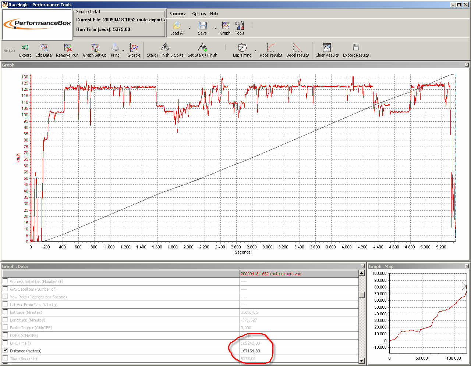Click the Clear Results icon
Viewport: 471px width, 366px height.
pos(327,48)
